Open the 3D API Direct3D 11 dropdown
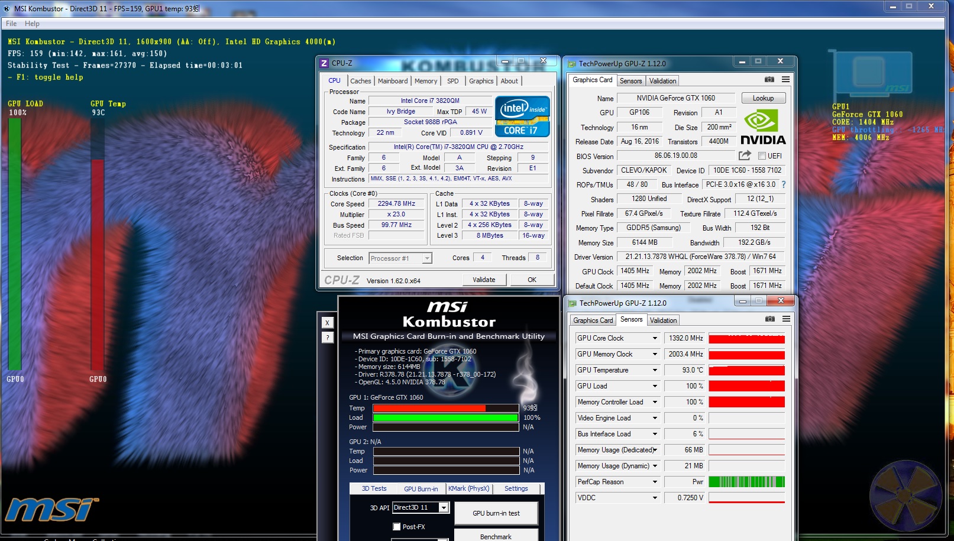The image size is (954, 541). [444, 507]
